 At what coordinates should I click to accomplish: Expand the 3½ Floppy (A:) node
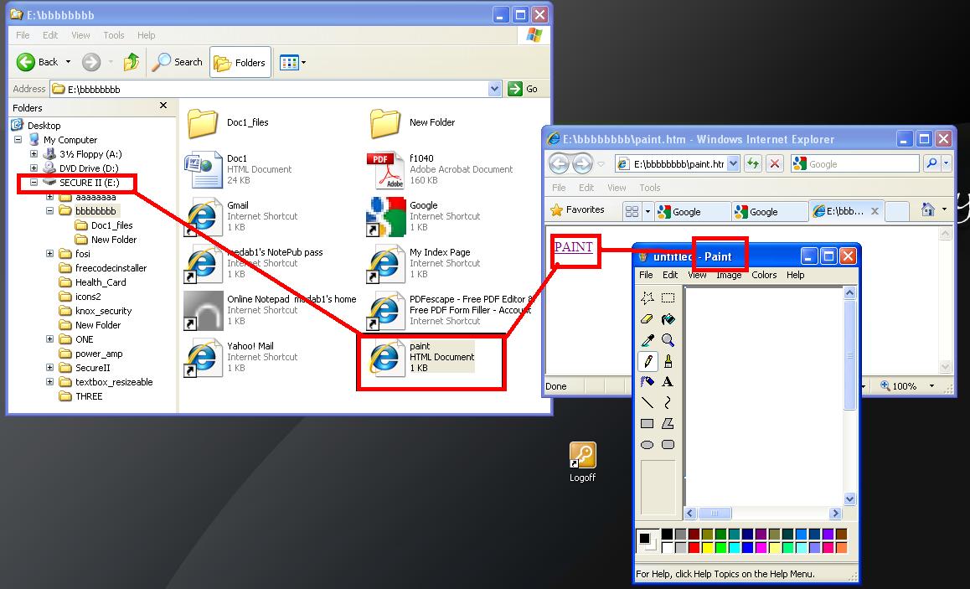(34, 154)
